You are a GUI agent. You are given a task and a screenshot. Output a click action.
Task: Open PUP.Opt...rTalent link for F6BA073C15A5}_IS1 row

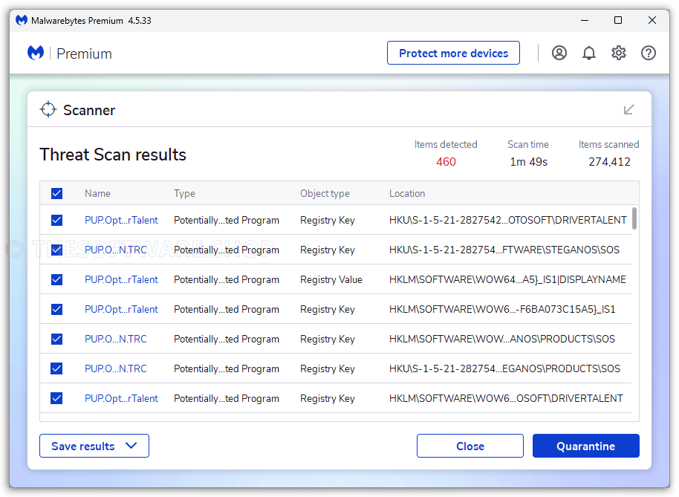(x=121, y=310)
